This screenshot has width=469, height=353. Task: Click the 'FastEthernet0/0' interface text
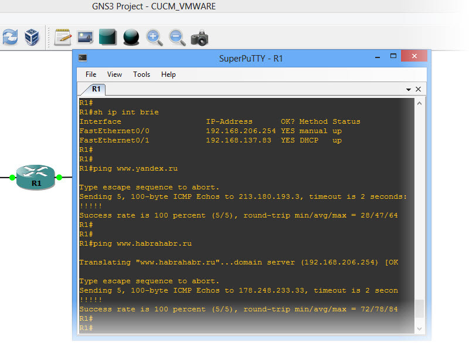click(114, 131)
